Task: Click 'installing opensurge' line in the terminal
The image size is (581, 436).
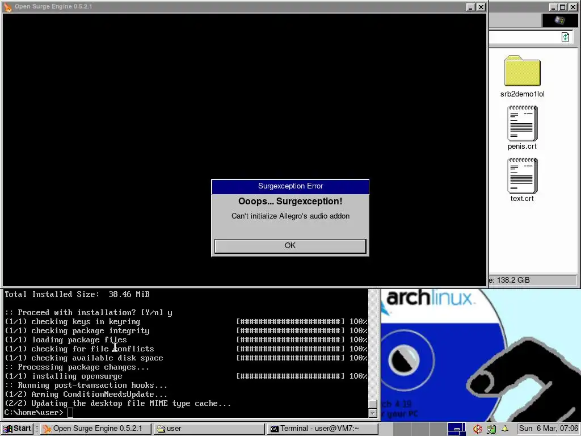Action: 77,376
